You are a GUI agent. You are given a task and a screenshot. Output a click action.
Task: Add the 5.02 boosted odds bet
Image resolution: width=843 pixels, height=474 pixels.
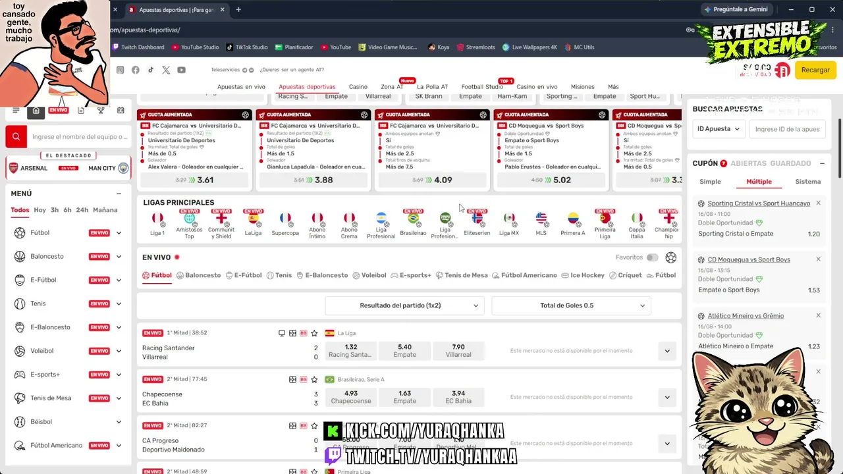click(551, 180)
